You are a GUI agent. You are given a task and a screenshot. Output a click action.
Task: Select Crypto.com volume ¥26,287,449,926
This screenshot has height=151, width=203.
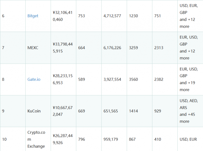[x=63, y=139]
